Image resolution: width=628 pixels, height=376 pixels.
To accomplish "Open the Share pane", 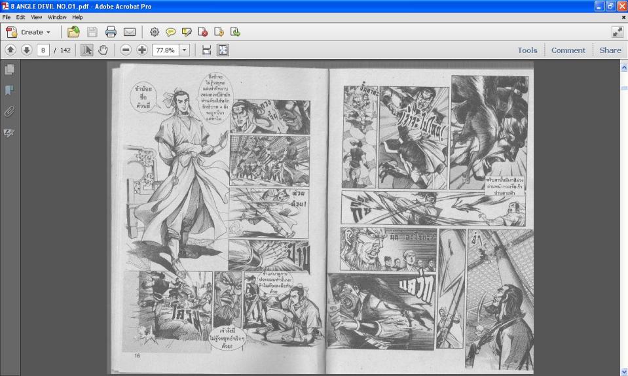I will (610, 50).
